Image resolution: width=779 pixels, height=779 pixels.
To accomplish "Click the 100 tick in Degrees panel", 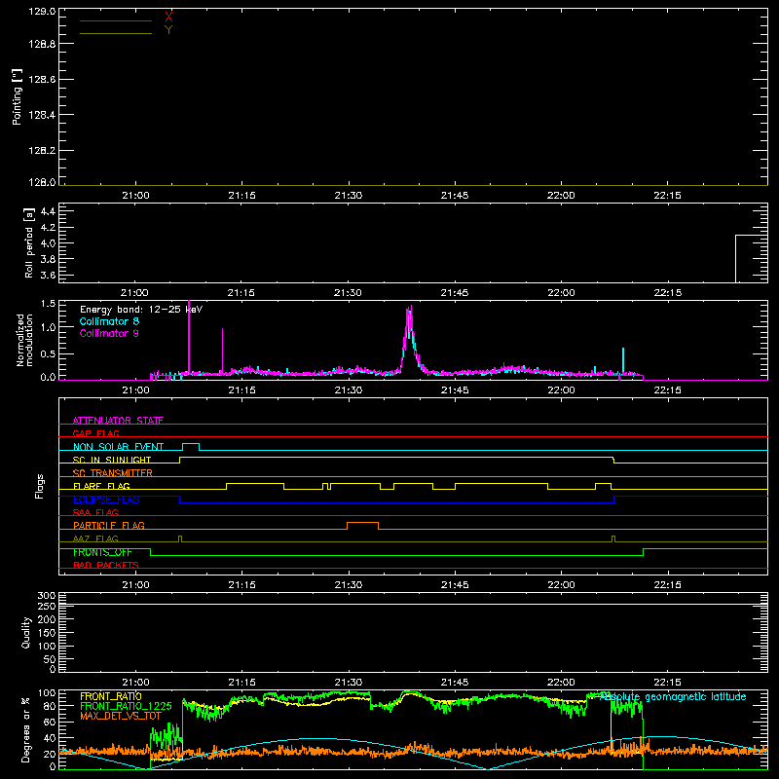I will pos(46,692).
